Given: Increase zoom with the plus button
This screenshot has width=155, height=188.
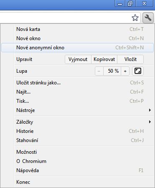Looking at the screenshot, I should tap(125, 71).
